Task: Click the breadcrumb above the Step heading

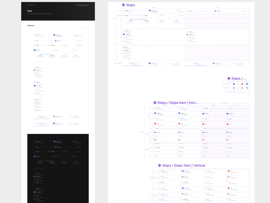Action: click(31, 5)
